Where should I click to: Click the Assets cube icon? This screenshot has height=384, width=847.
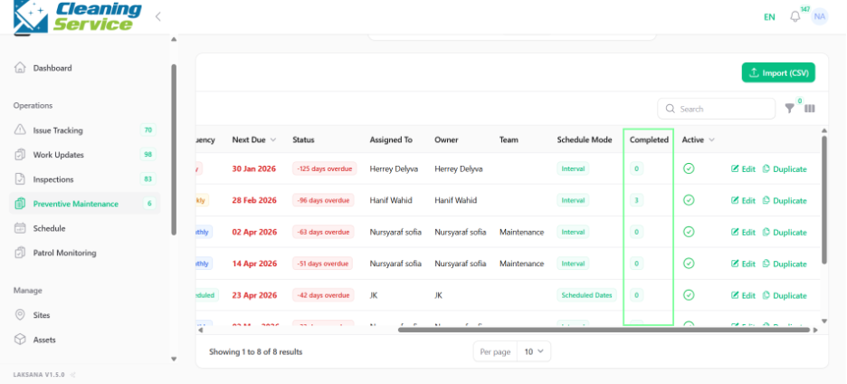(20, 340)
